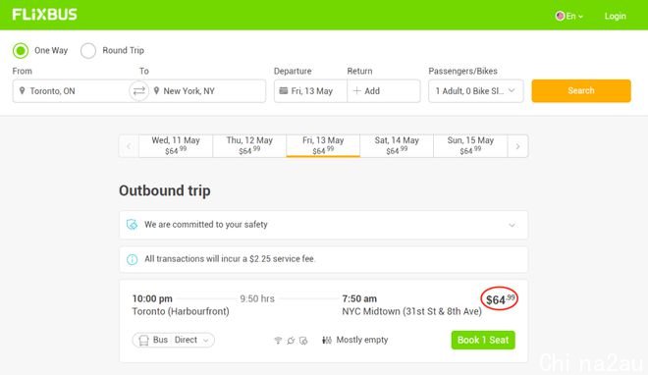648x375 pixels.
Task: Select the Sat, 14 May date tab
Action: point(397,146)
